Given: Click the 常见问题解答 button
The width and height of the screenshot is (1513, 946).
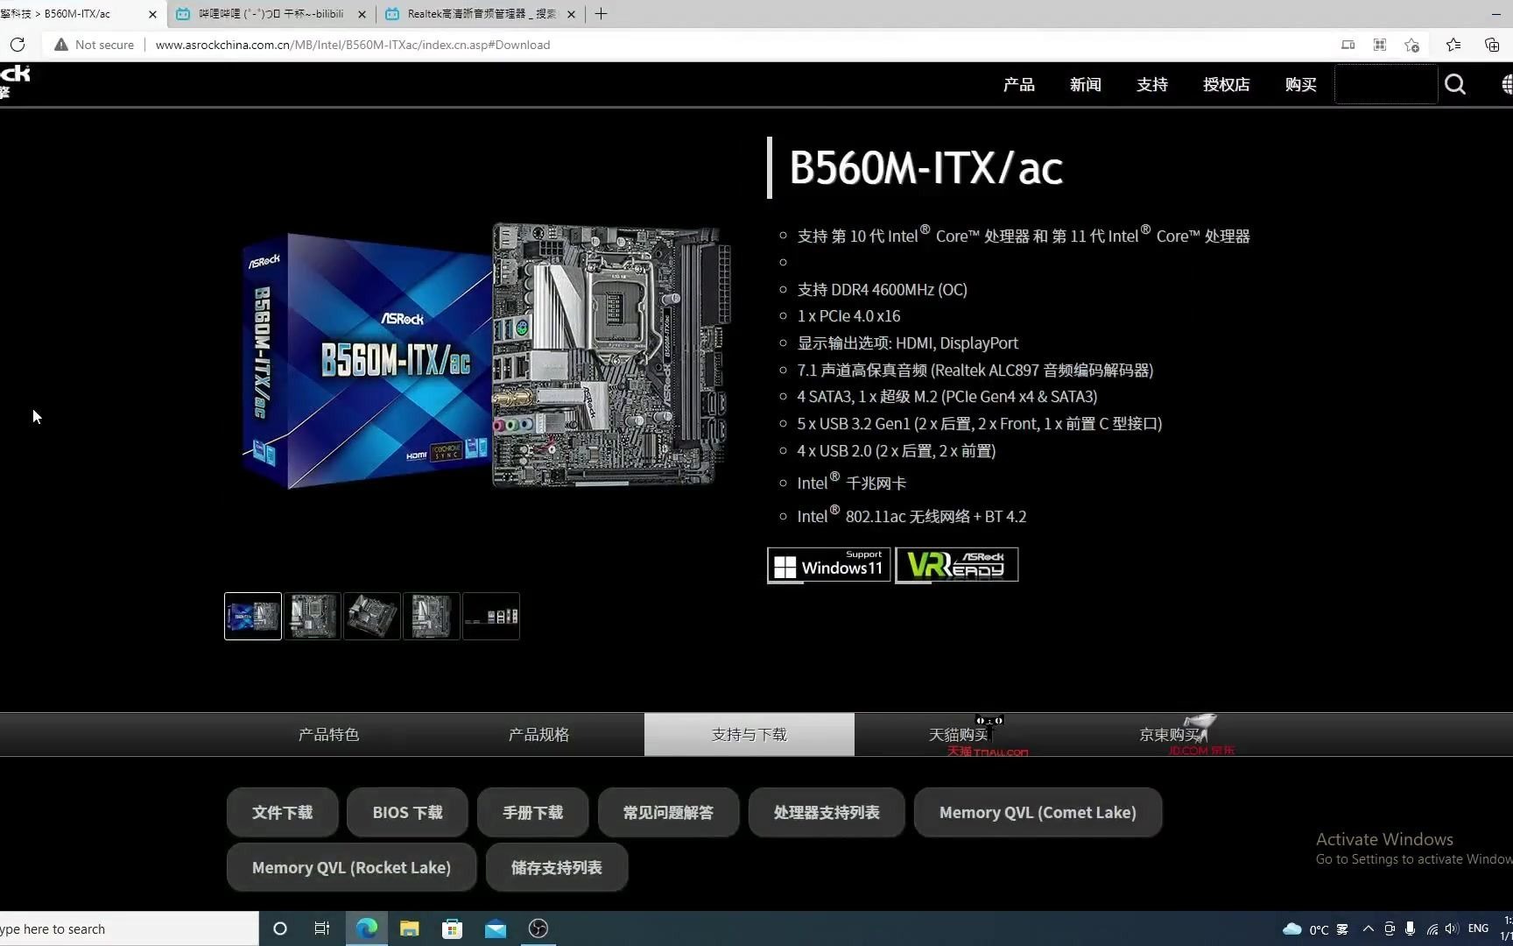Looking at the screenshot, I should click(x=668, y=812).
